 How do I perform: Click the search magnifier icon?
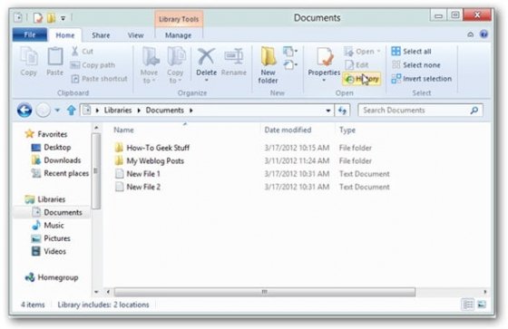pos(474,111)
